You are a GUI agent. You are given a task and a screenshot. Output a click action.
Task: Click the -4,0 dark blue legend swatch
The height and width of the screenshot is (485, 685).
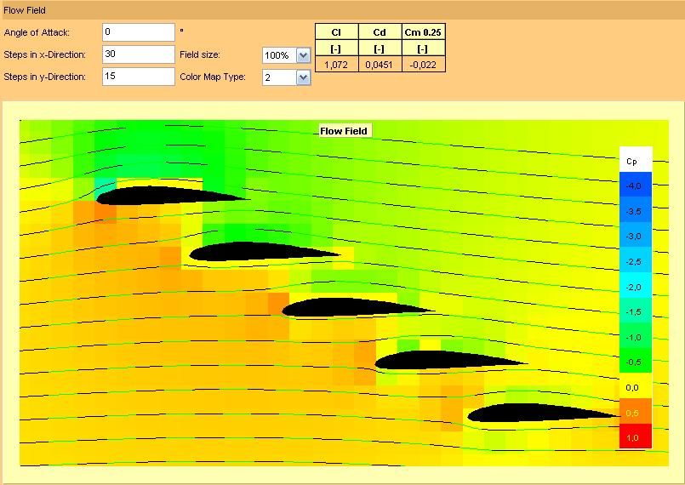pyautogui.click(x=636, y=185)
